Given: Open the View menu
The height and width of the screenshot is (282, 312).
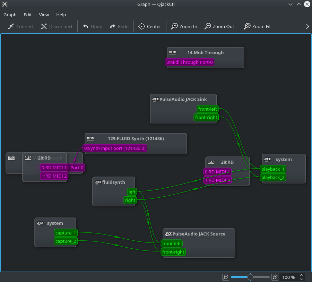Looking at the screenshot, I should [x=44, y=15].
